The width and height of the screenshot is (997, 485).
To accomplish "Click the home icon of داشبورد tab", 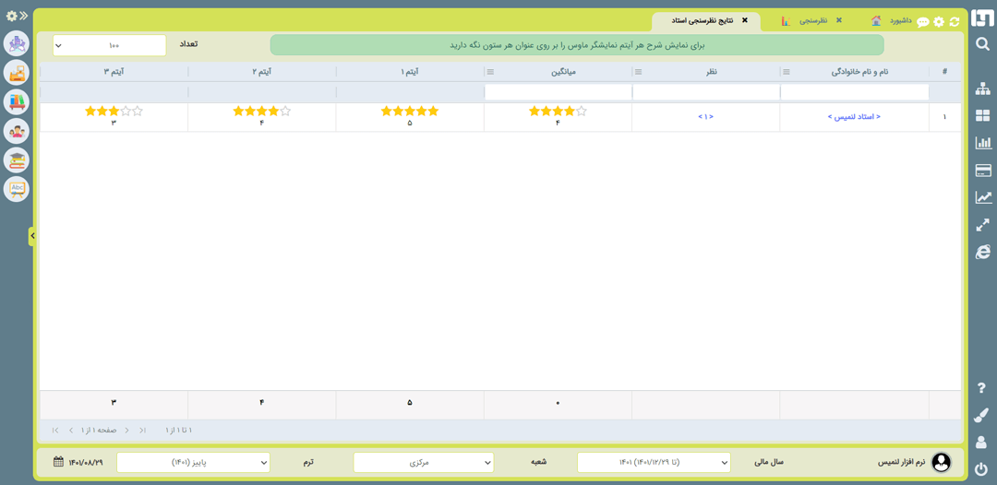I will (x=876, y=20).
